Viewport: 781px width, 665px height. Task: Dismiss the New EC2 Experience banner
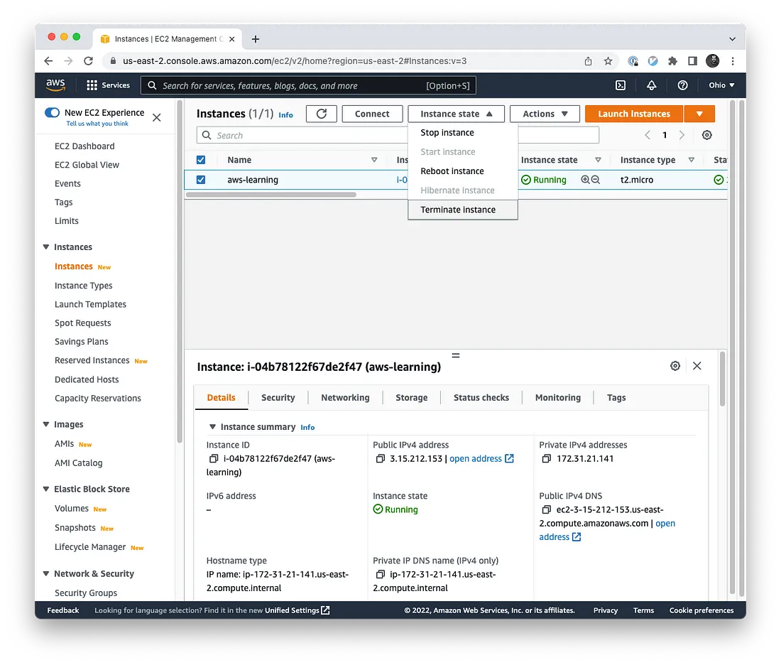click(156, 118)
